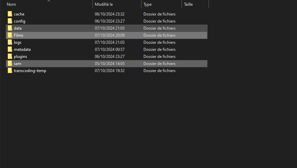Select the folder name 'plugins'
The width and height of the screenshot is (297, 168).
pos(21,57)
